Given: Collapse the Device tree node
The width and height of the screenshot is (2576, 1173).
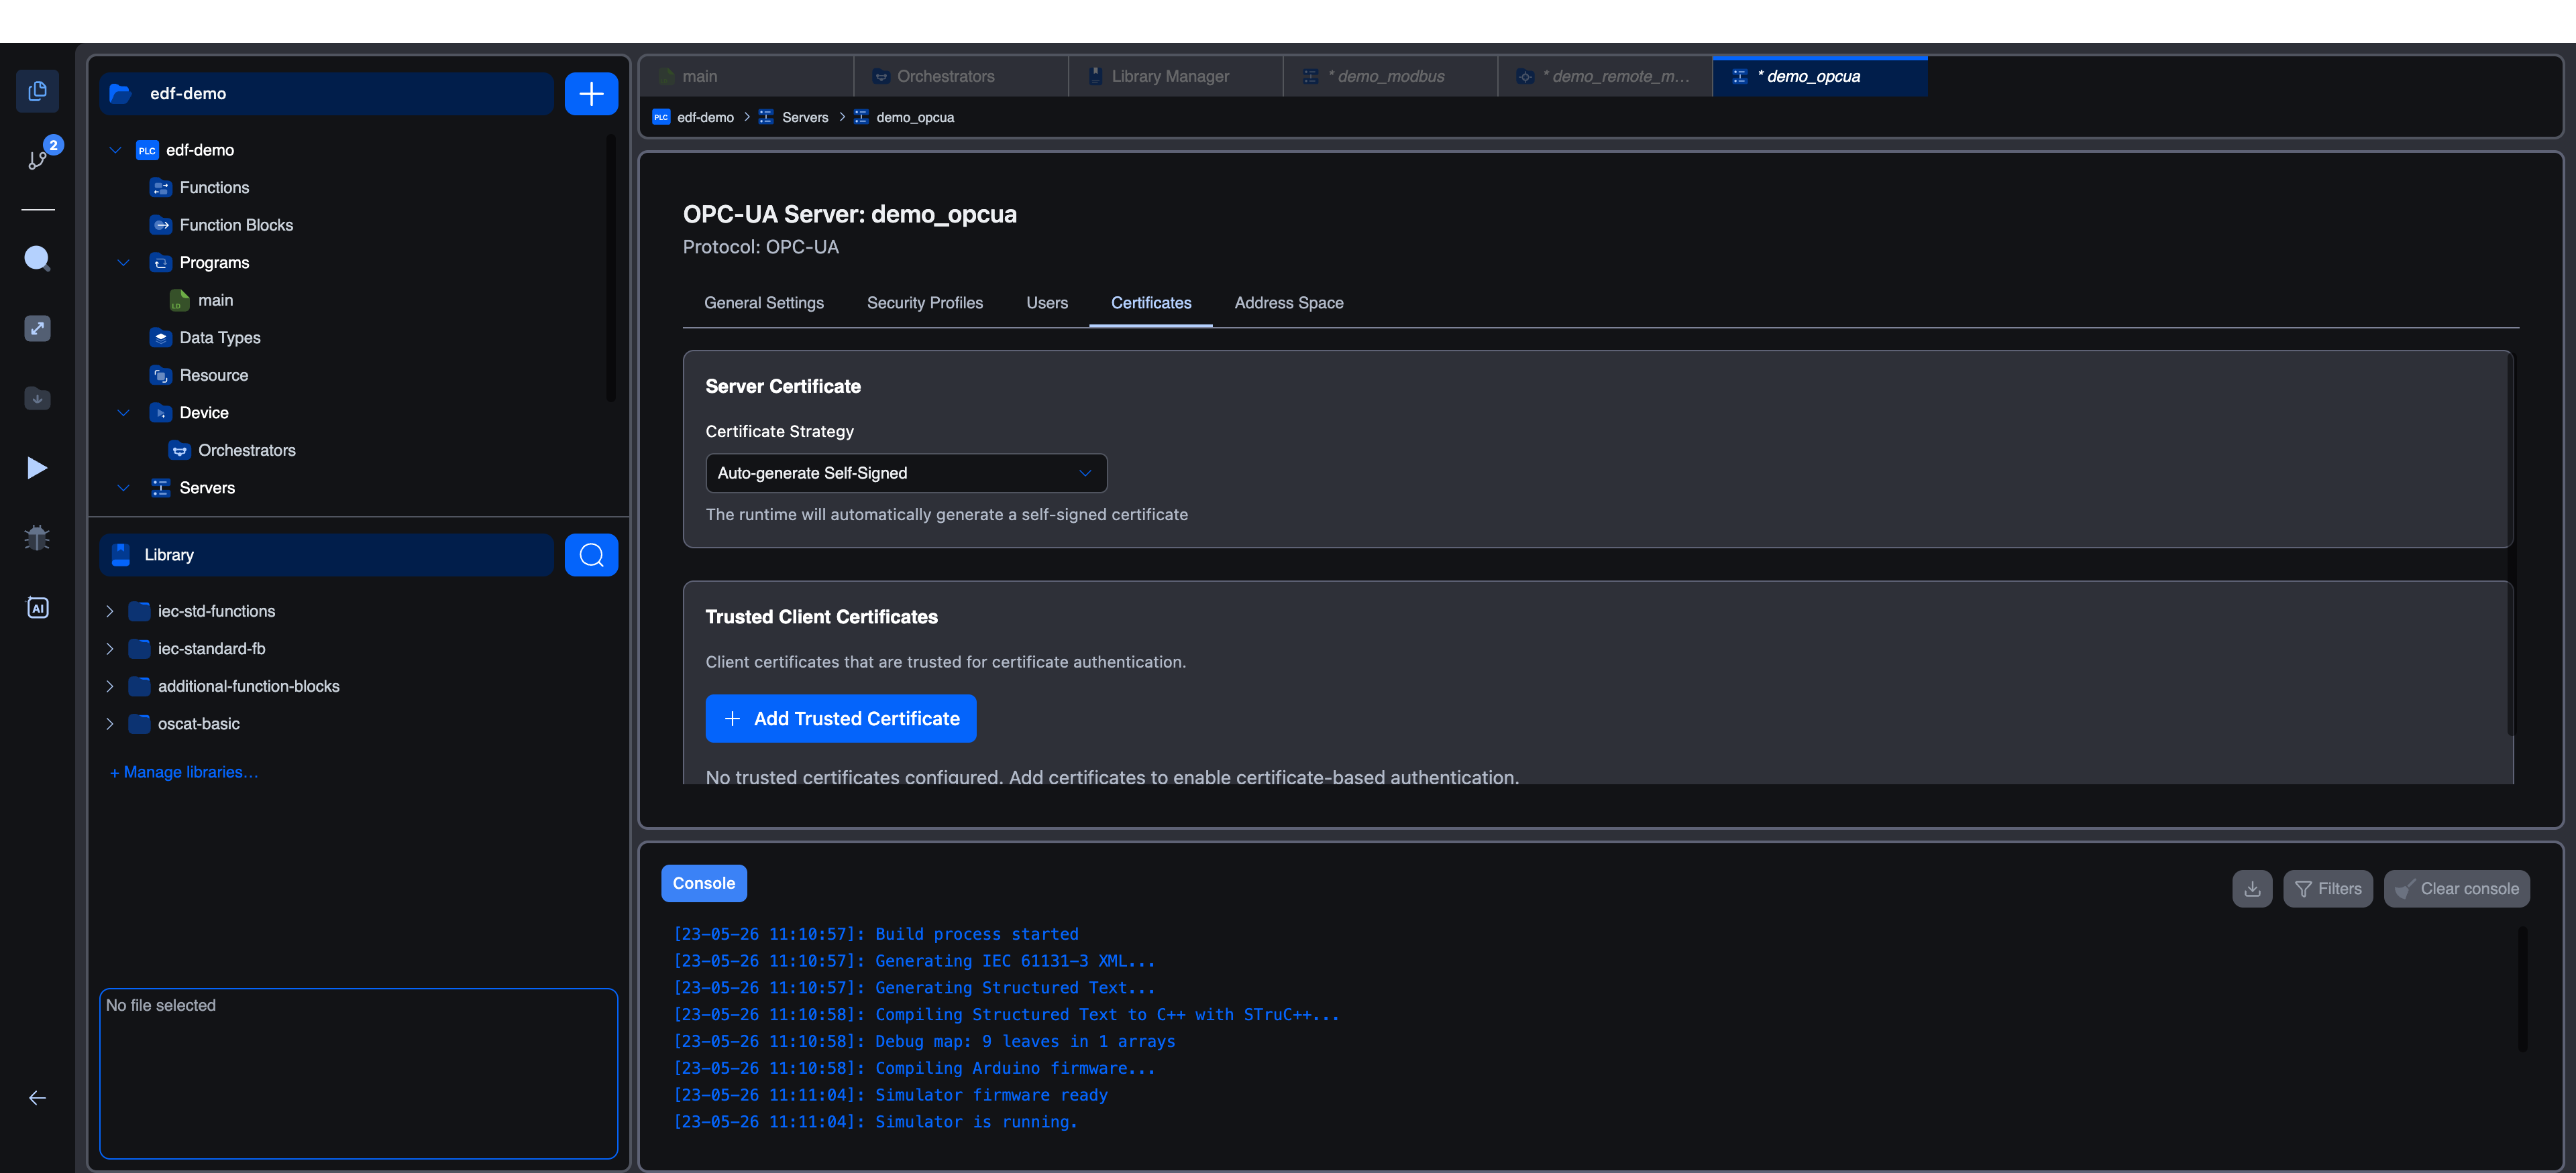Looking at the screenshot, I should [124, 413].
